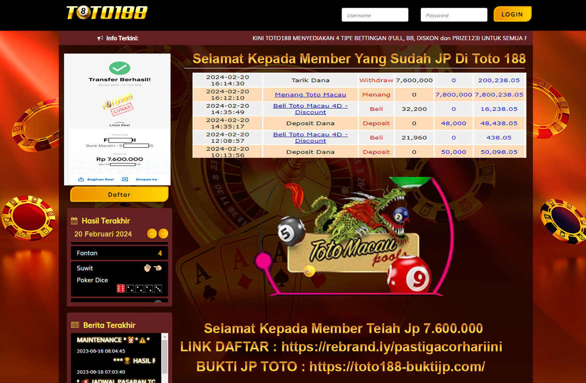Open the Menang Toto Macau link
Image resolution: width=586 pixels, height=383 pixels.
[310, 95]
